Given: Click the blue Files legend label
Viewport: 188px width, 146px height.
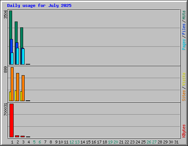Looking at the screenshot, I should coord(184,29).
